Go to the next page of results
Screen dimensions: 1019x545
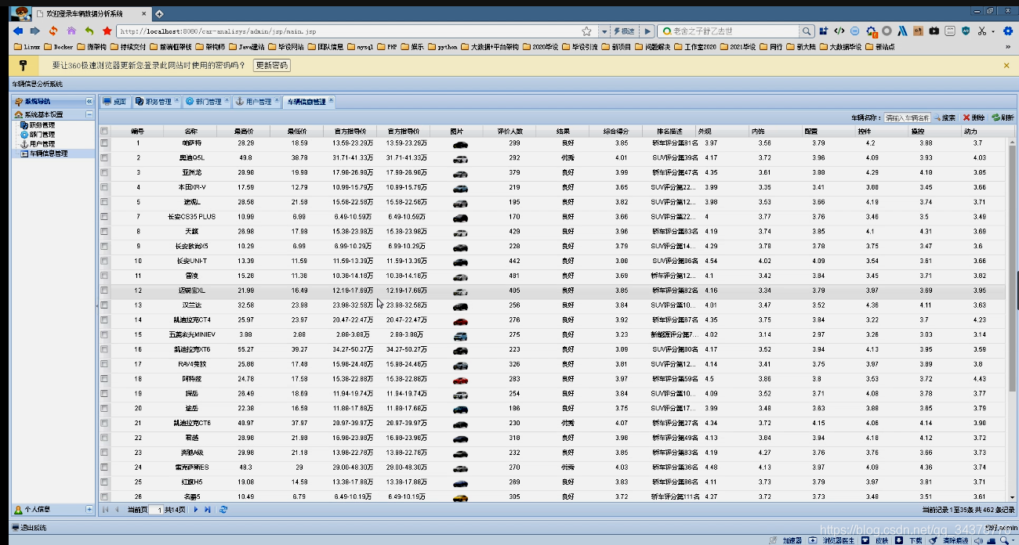click(195, 510)
